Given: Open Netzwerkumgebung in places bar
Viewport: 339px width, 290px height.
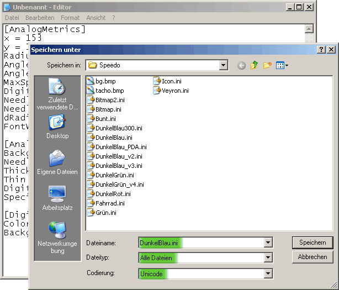Looking at the screenshot, I should (x=57, y=237).
